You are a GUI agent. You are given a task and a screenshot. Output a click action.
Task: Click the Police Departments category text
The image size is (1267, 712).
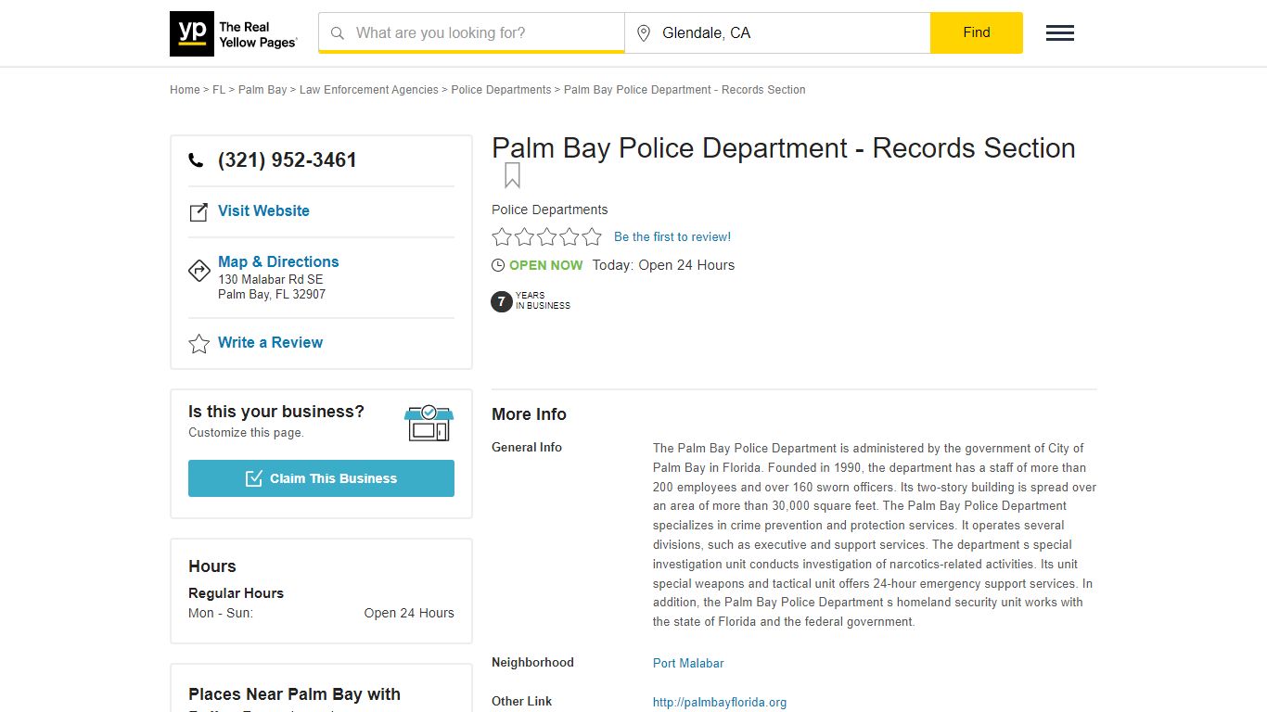pos(550,210)
